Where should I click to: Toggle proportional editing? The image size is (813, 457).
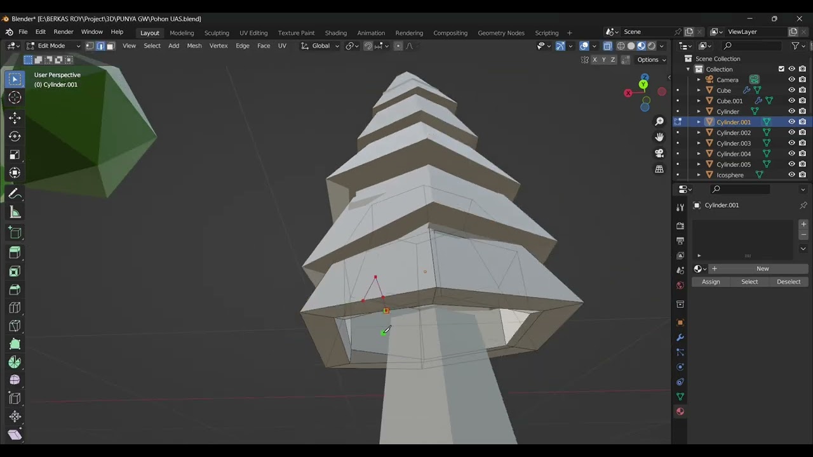click(398, 46)
